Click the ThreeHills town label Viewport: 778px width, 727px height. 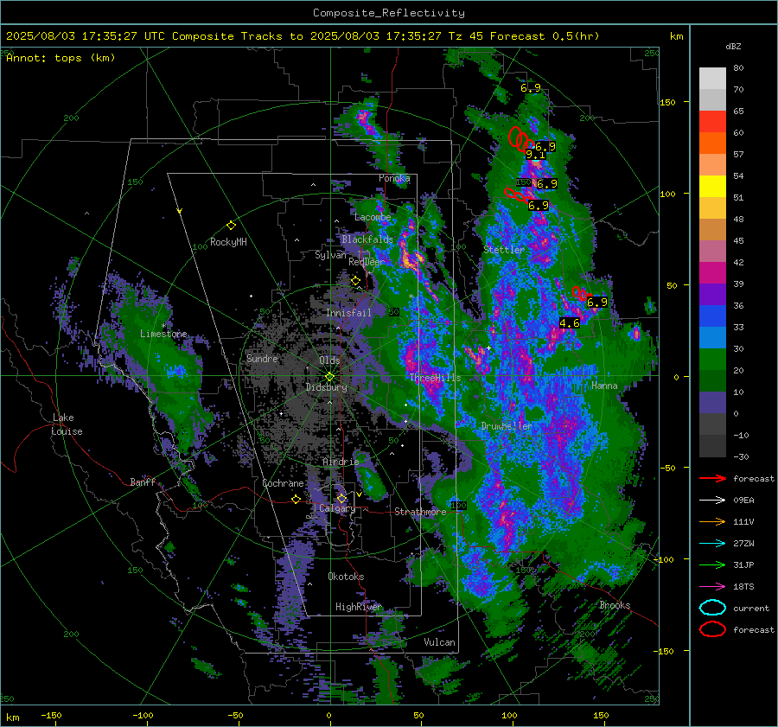(x=435, y=378)
